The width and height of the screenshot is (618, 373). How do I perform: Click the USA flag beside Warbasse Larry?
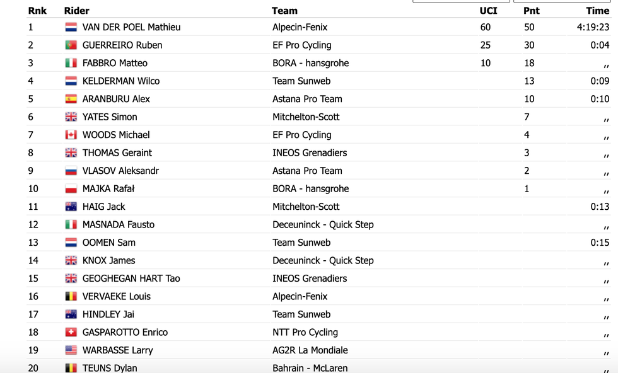[x=71, y=350]
